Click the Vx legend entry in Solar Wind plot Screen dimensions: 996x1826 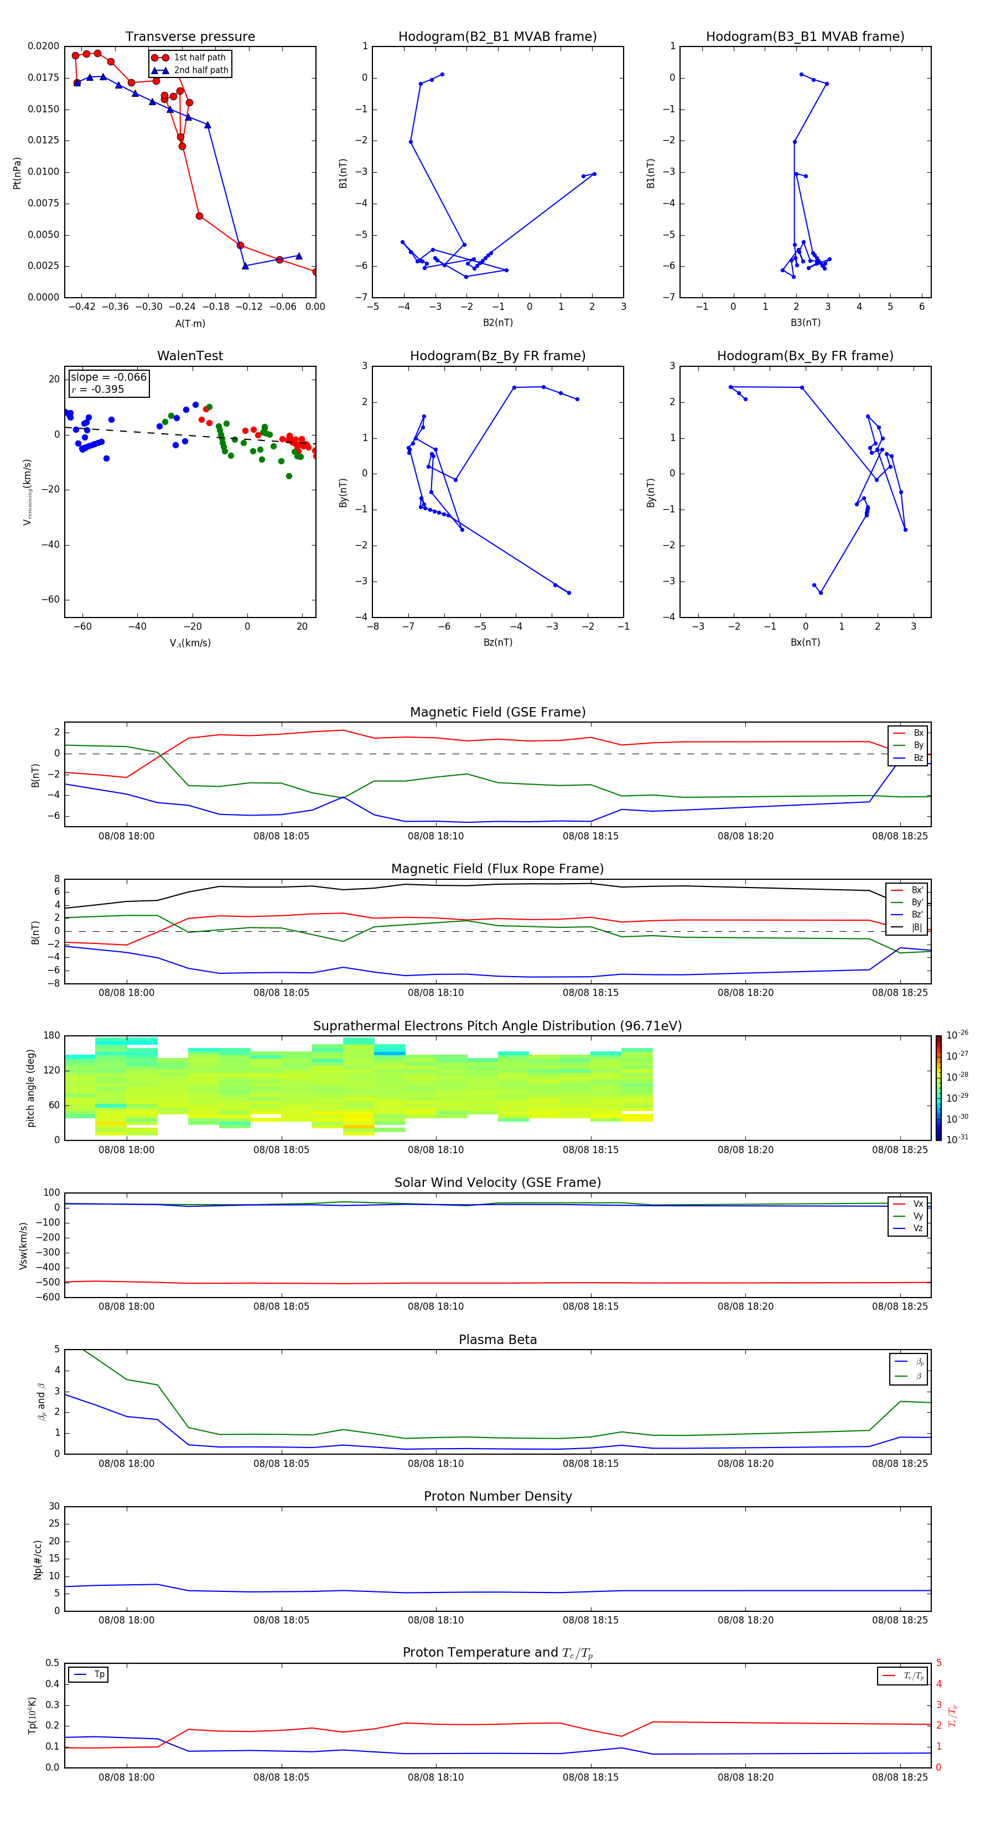(x=909, y=1203)
